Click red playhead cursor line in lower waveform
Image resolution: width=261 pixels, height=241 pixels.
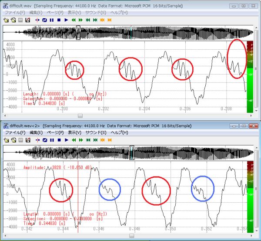[78, 197]
